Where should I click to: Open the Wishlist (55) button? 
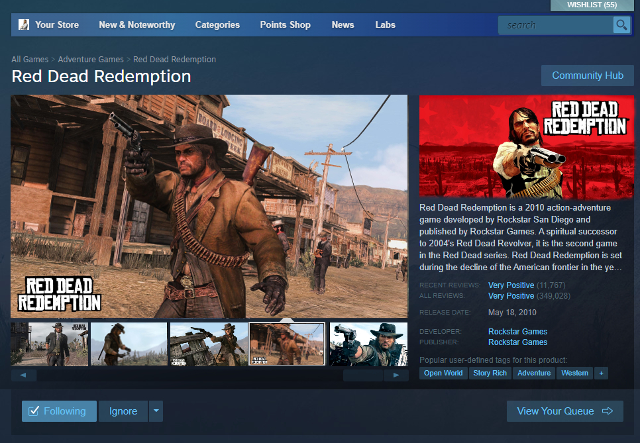pyautogui.click(x=592, y=5)
